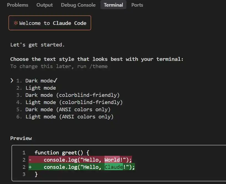Click the highlighted word 'Claude' in diff
226x184 pixels.
(x=114, y=167)
